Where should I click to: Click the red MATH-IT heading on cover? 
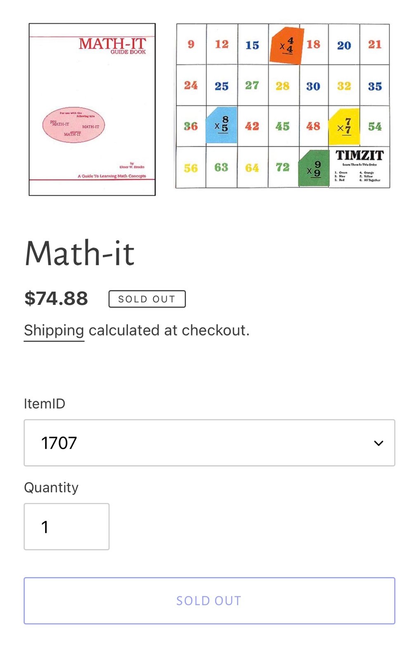(x=112, y=44)
